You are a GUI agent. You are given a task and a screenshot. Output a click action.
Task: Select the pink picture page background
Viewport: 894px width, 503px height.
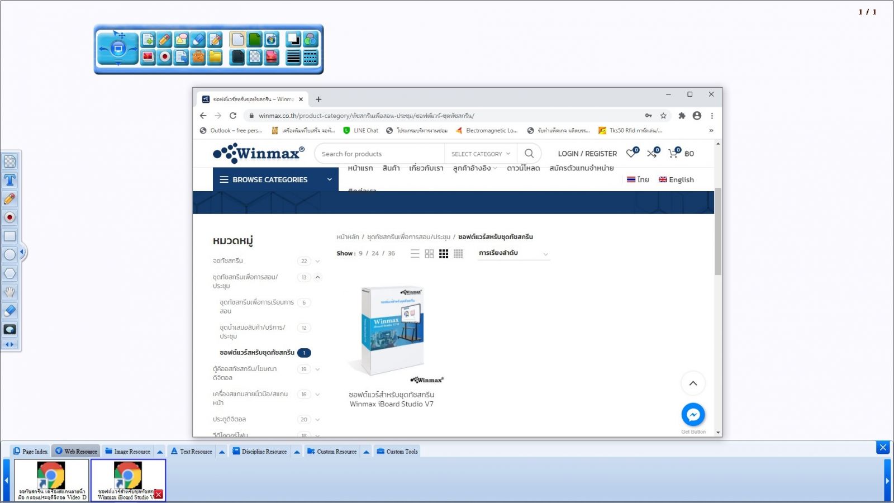tap(272, 56)
